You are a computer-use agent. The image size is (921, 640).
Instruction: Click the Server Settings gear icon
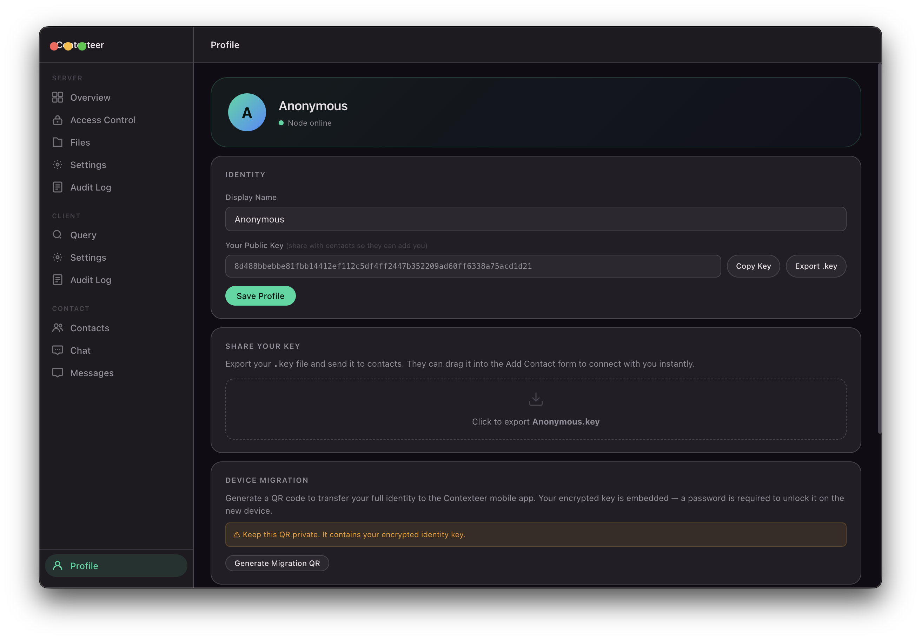coord(57,165)
